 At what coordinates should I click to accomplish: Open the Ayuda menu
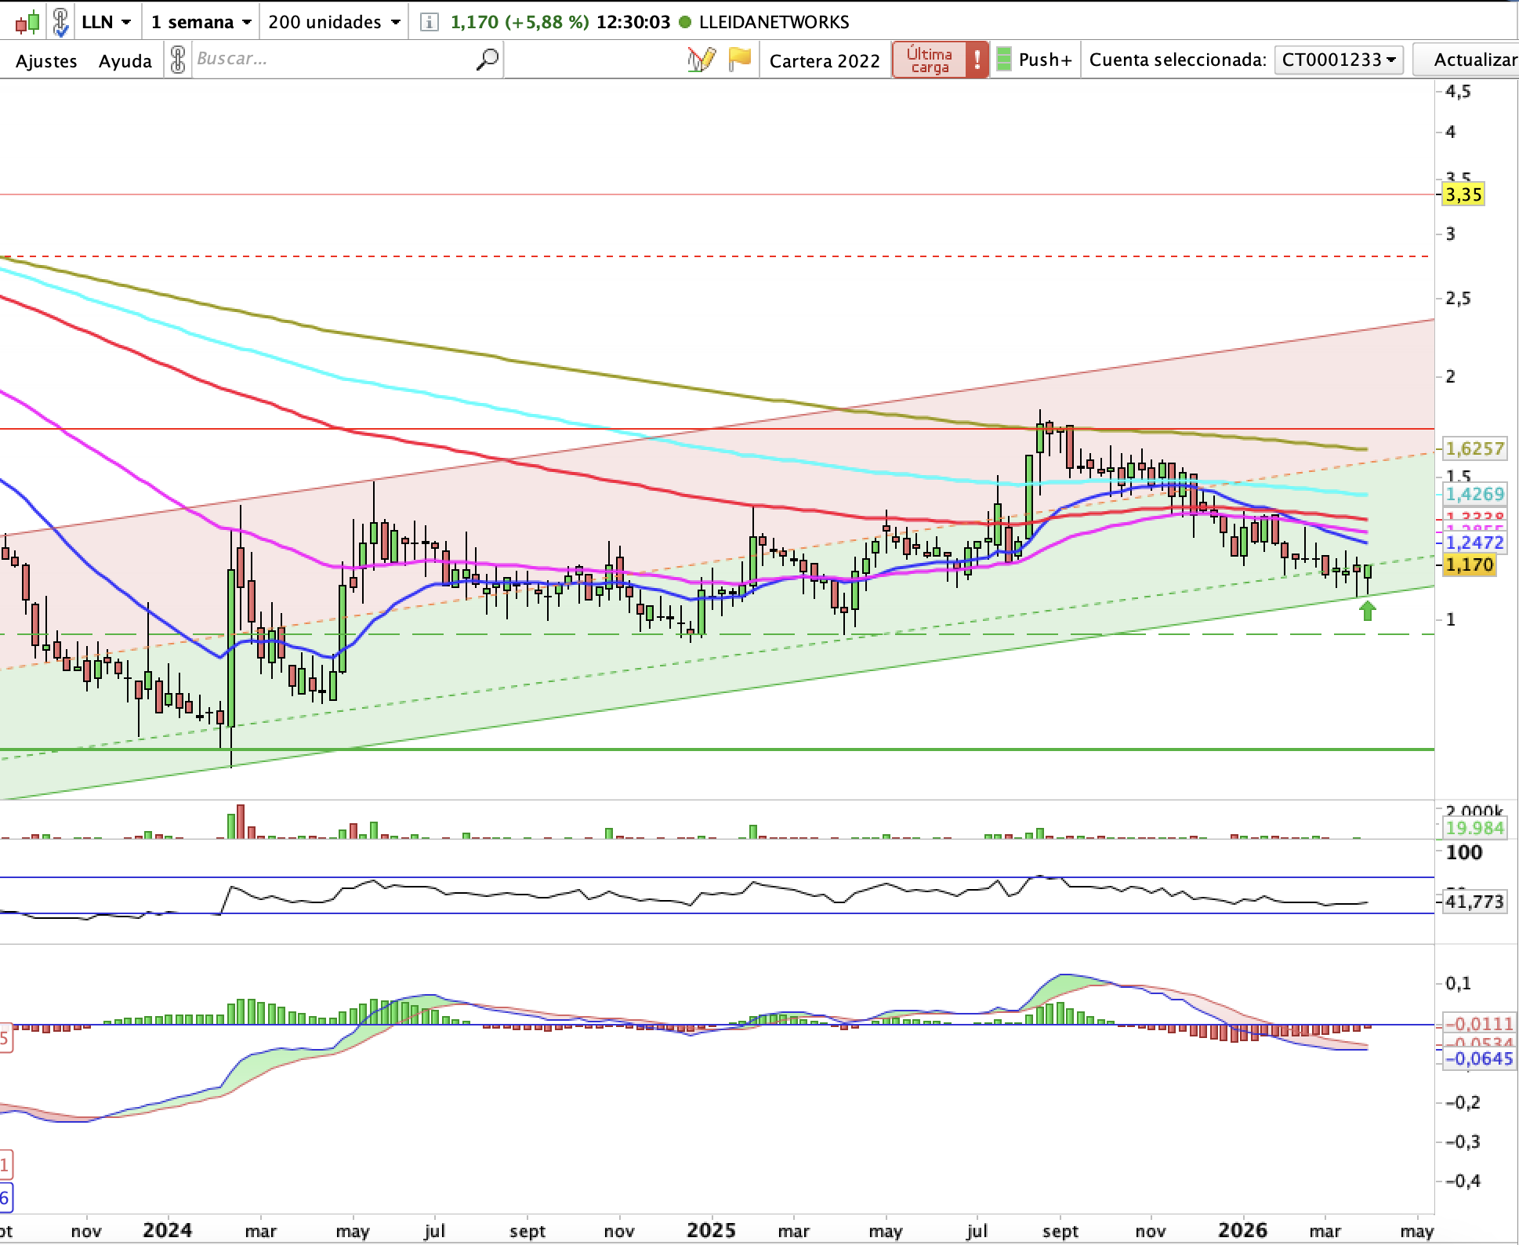(x=125, y=61)
